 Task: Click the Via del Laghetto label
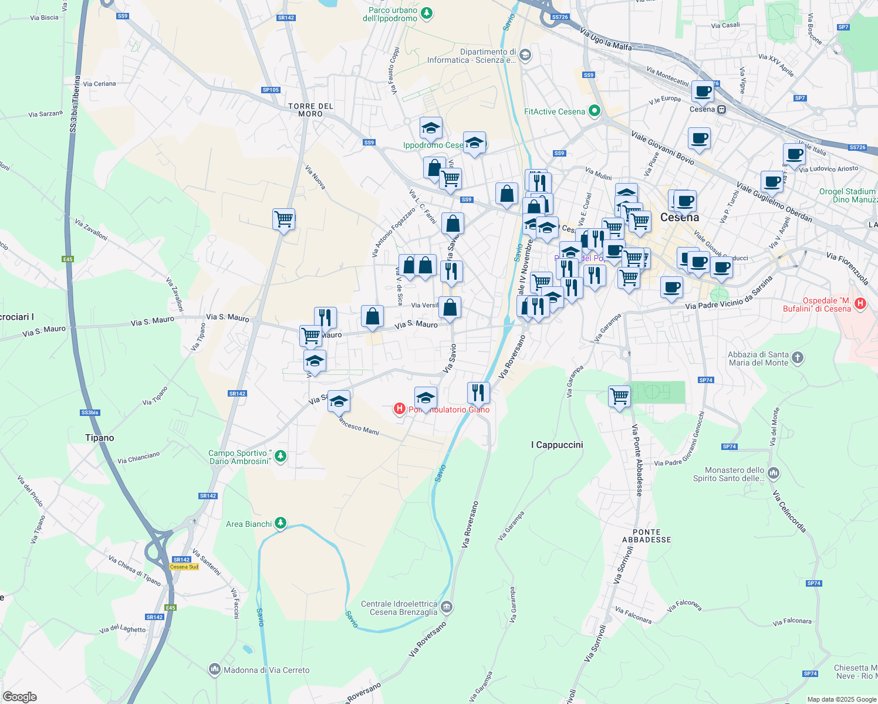point(123,629)
